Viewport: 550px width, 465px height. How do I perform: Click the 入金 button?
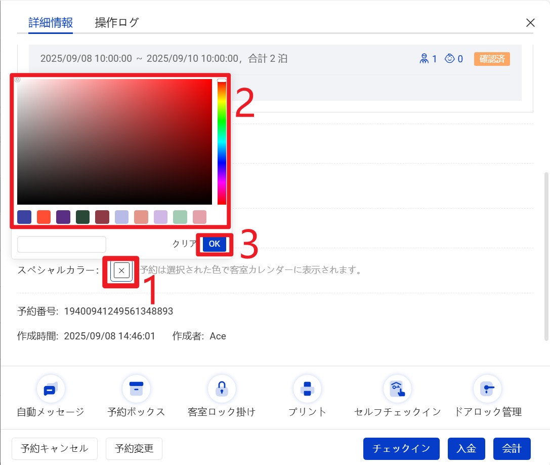point(466,448)
